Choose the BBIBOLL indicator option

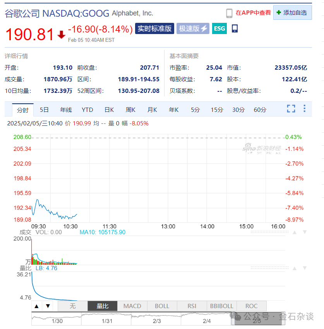[221, 306]
